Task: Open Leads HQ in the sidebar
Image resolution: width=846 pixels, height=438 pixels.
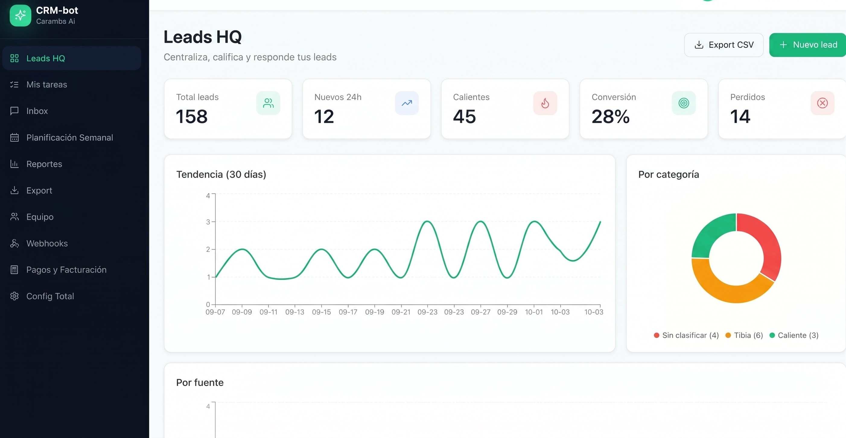Action: pyautogui.click(x=72, y=58)
